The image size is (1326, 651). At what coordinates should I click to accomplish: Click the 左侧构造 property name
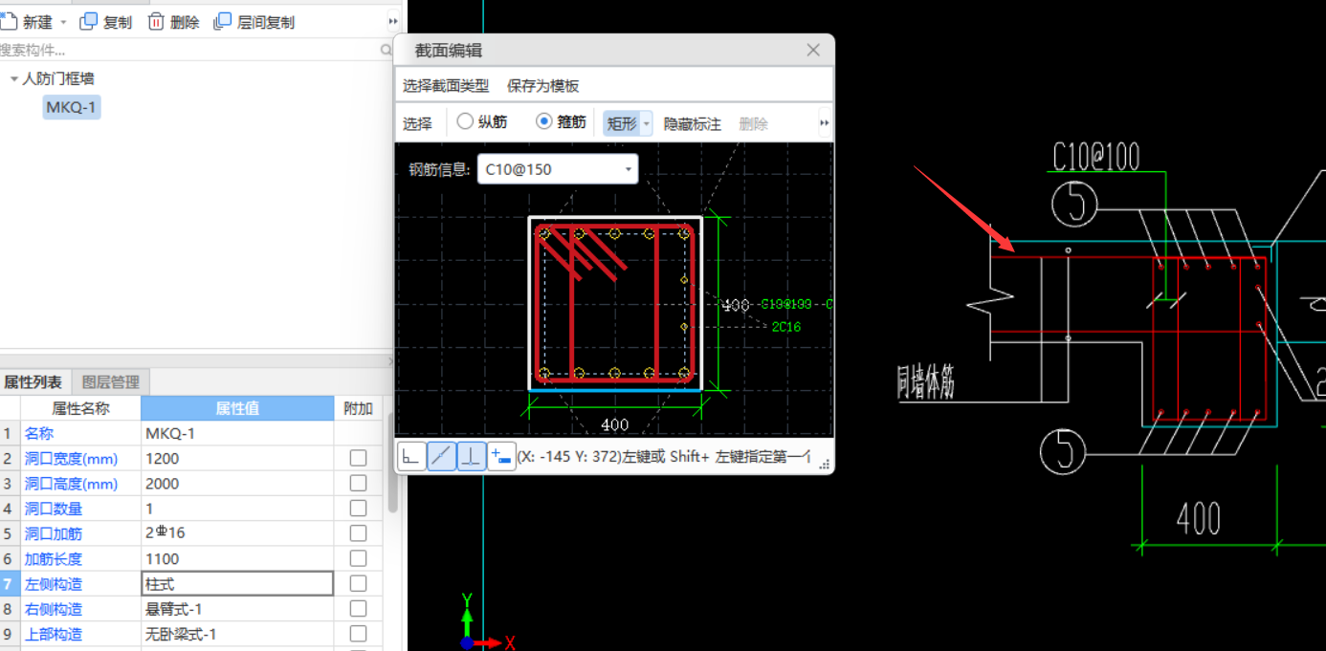pos(54,584)
